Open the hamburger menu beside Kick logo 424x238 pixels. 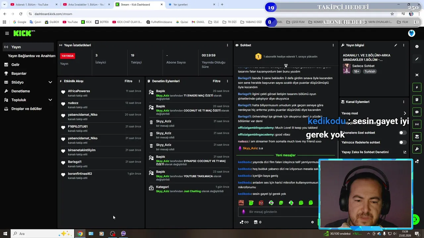coord(7,33)
